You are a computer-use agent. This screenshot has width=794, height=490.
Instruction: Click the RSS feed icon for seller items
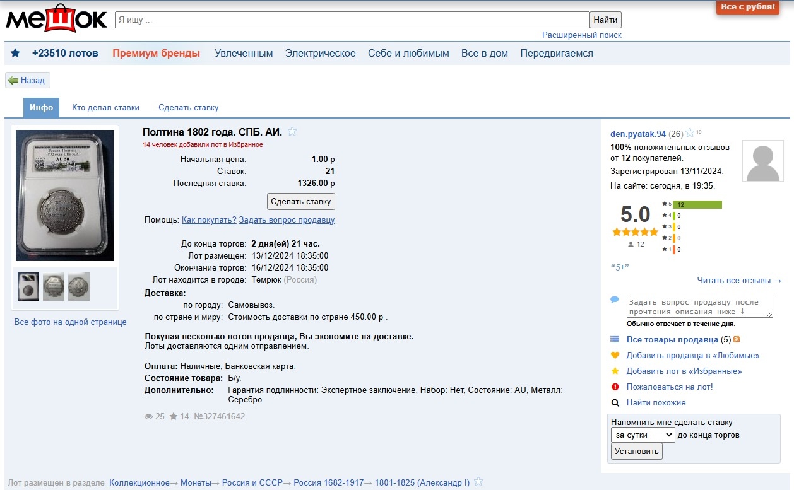click(737, 340)
